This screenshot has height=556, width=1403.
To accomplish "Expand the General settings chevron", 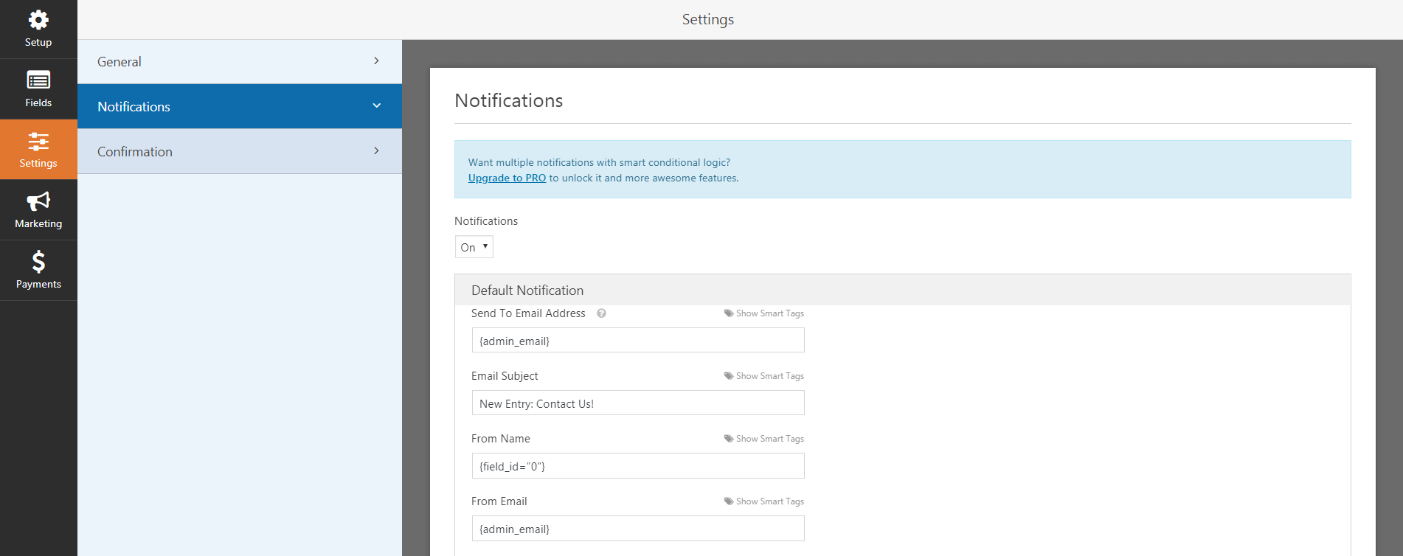I will point(376,61).
